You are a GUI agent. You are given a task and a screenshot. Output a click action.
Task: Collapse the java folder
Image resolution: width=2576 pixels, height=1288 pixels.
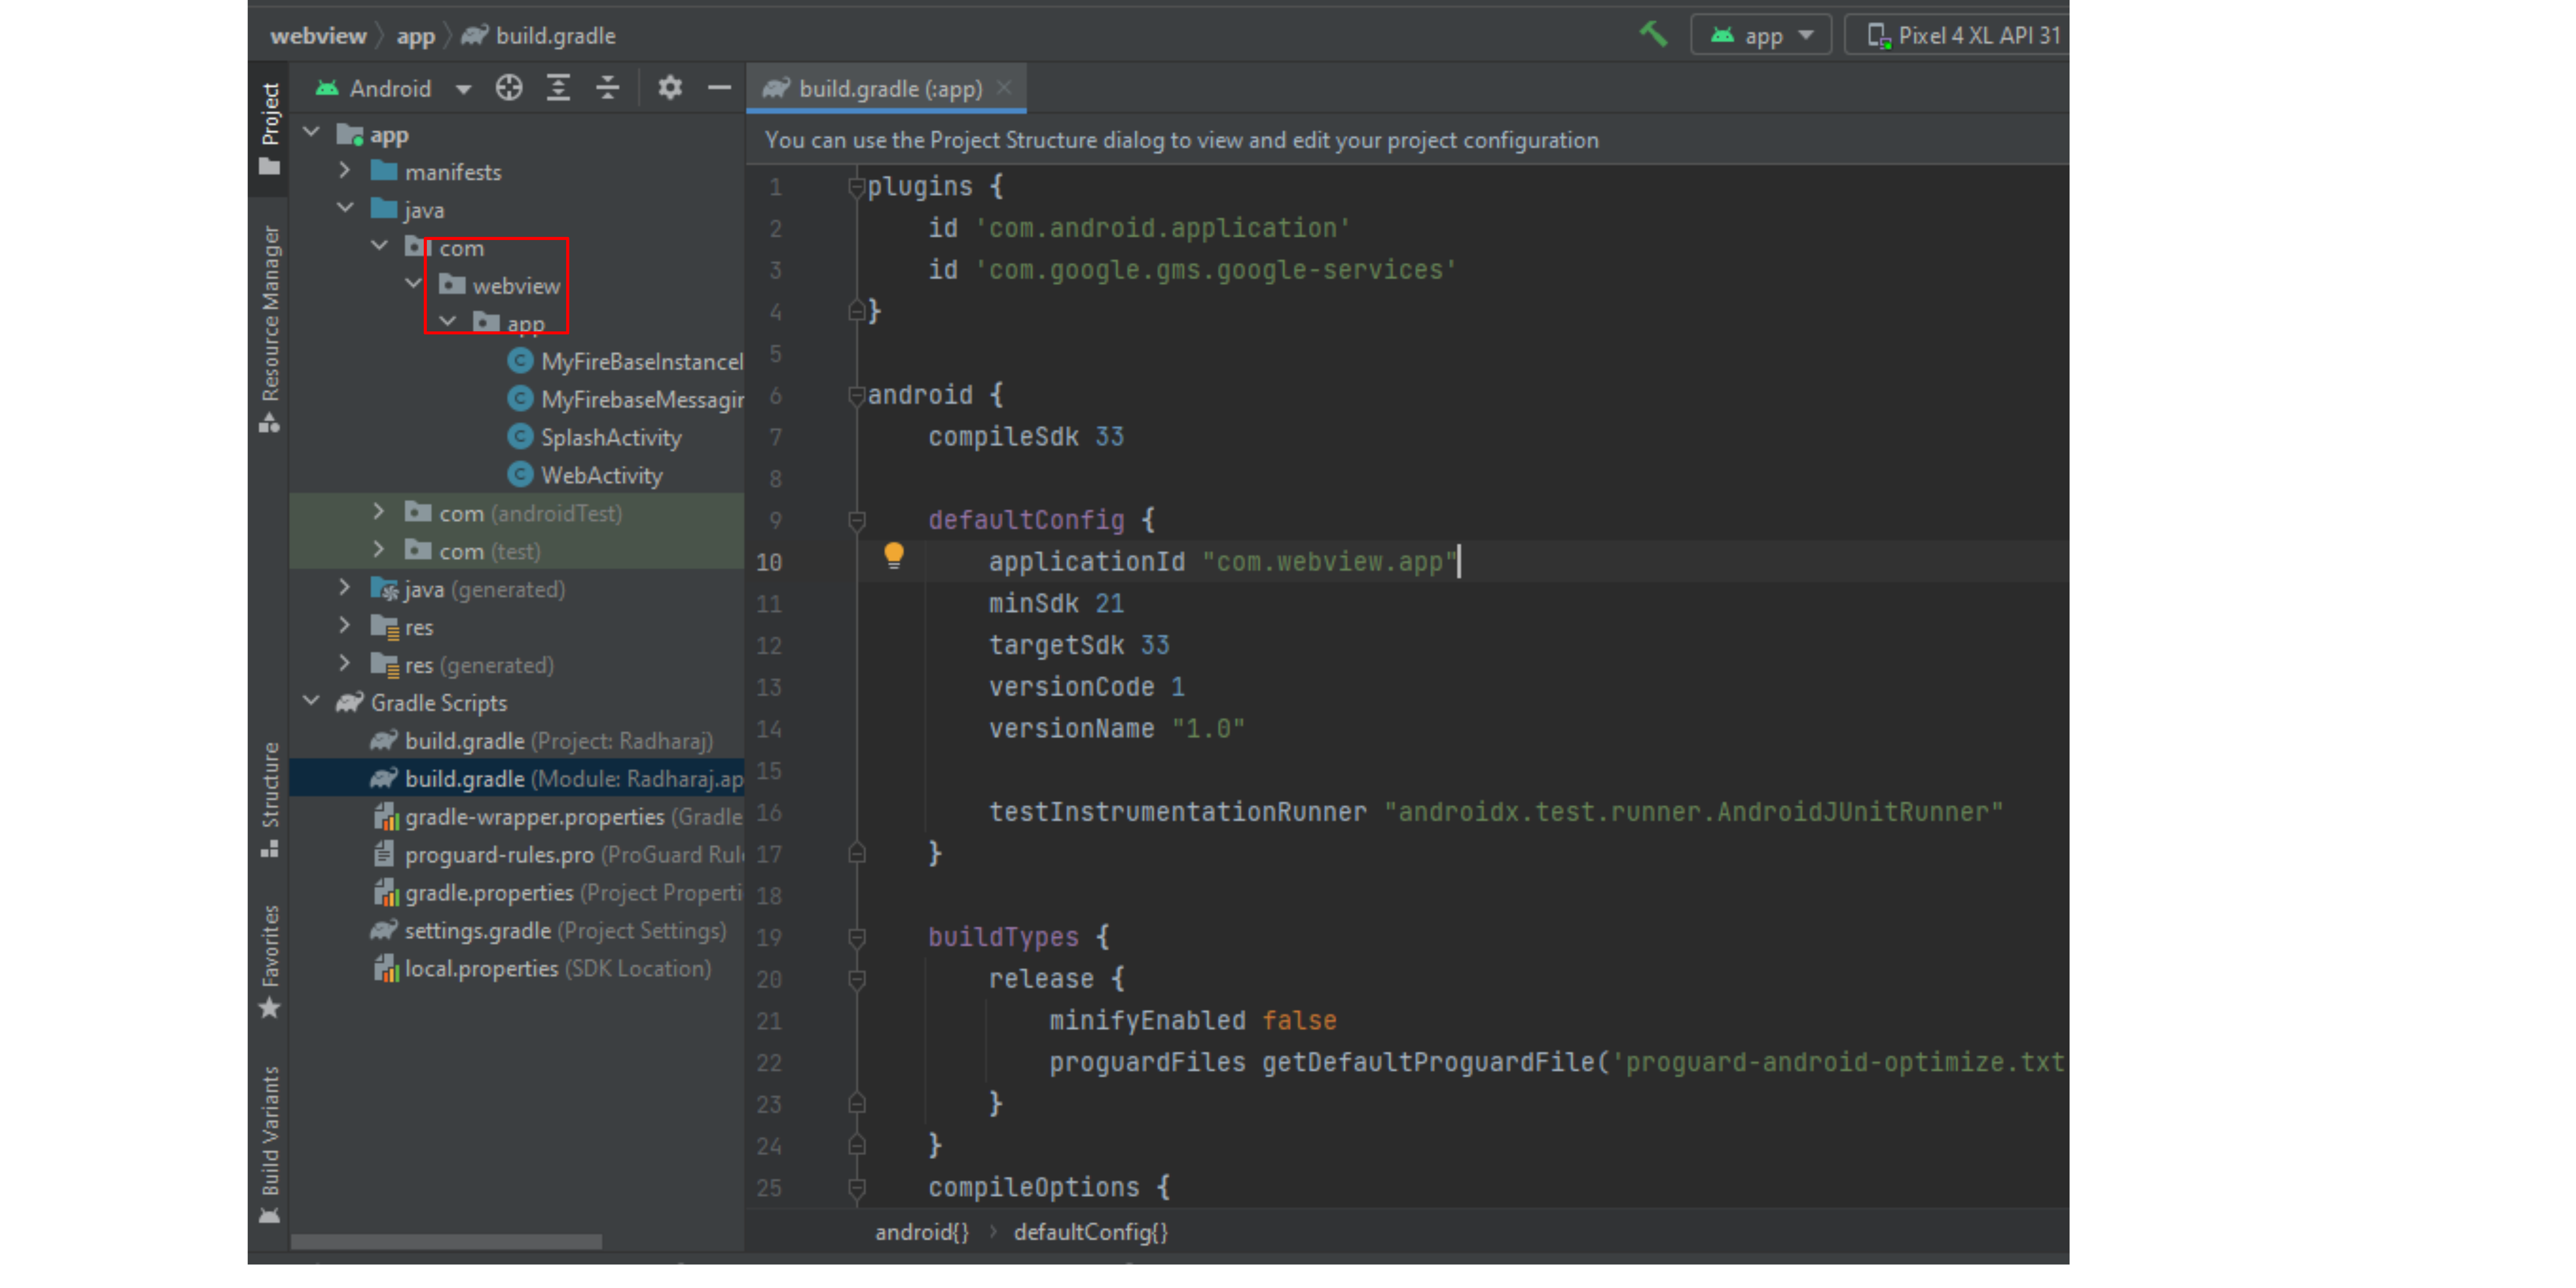345,208
